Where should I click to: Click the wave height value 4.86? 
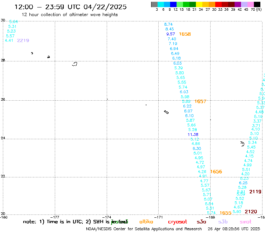tap(196, 144)
